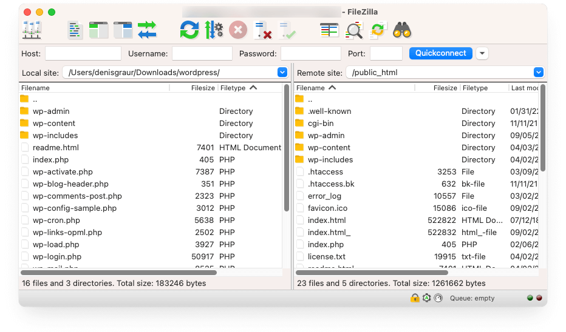Screen dimensions: 566x332
Task: Expand the Remote site path dropdown
Action: [539, 72]
